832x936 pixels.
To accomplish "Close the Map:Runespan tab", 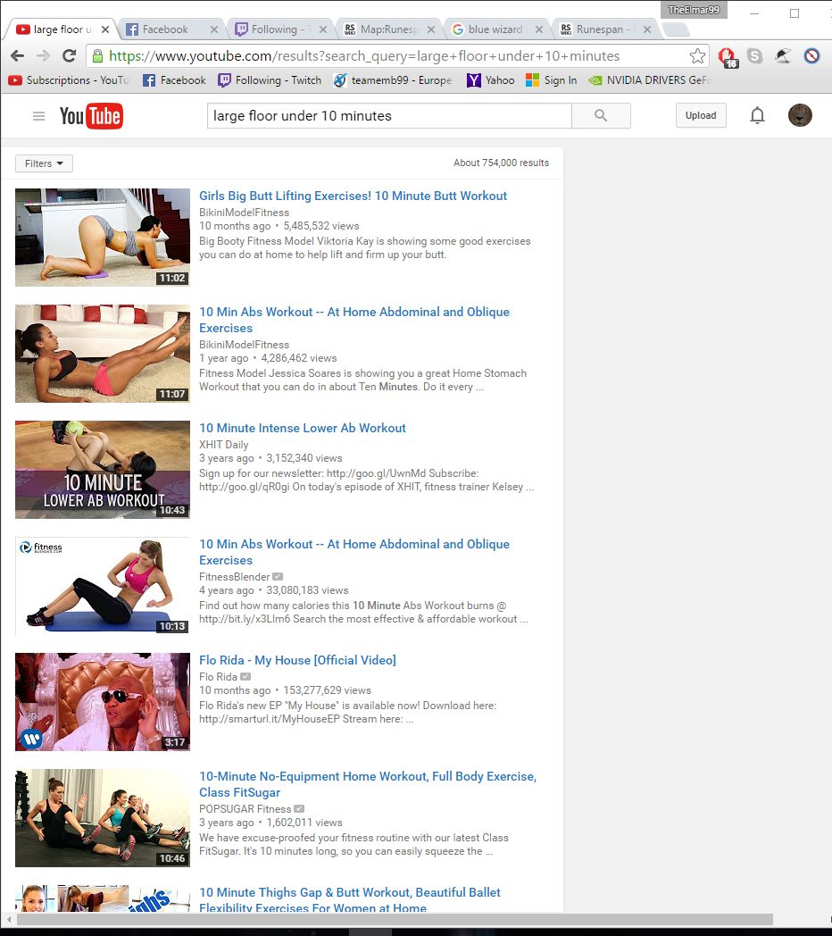I will pos(431,29).
